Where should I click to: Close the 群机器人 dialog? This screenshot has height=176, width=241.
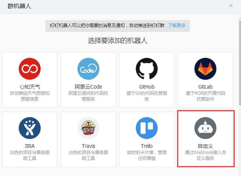(x=231, y=6)
